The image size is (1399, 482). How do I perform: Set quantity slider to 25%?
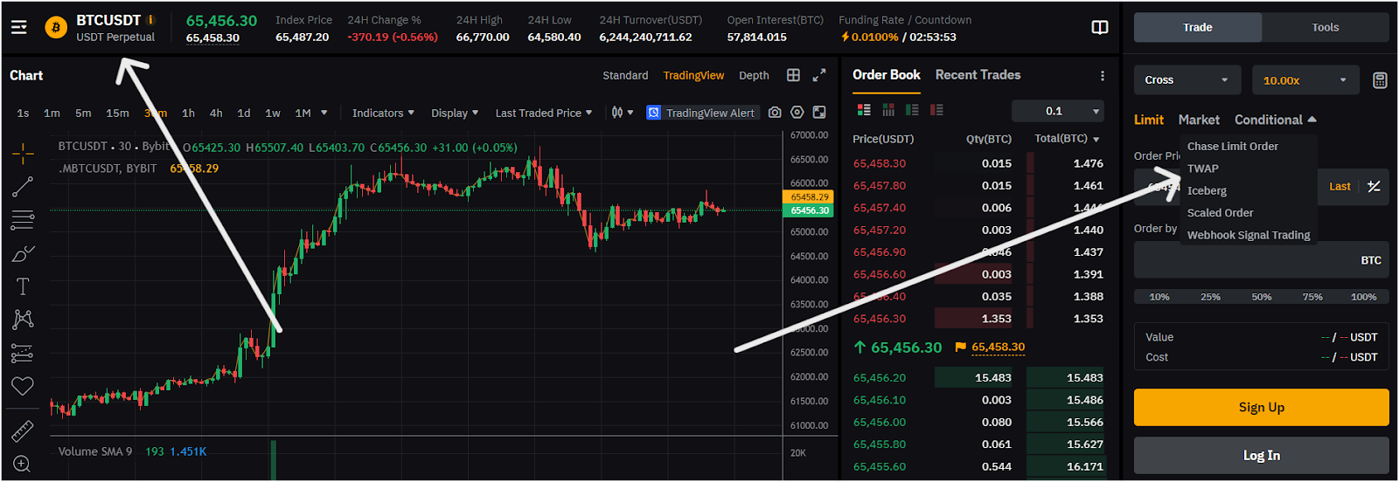(x=1210, y=297)
